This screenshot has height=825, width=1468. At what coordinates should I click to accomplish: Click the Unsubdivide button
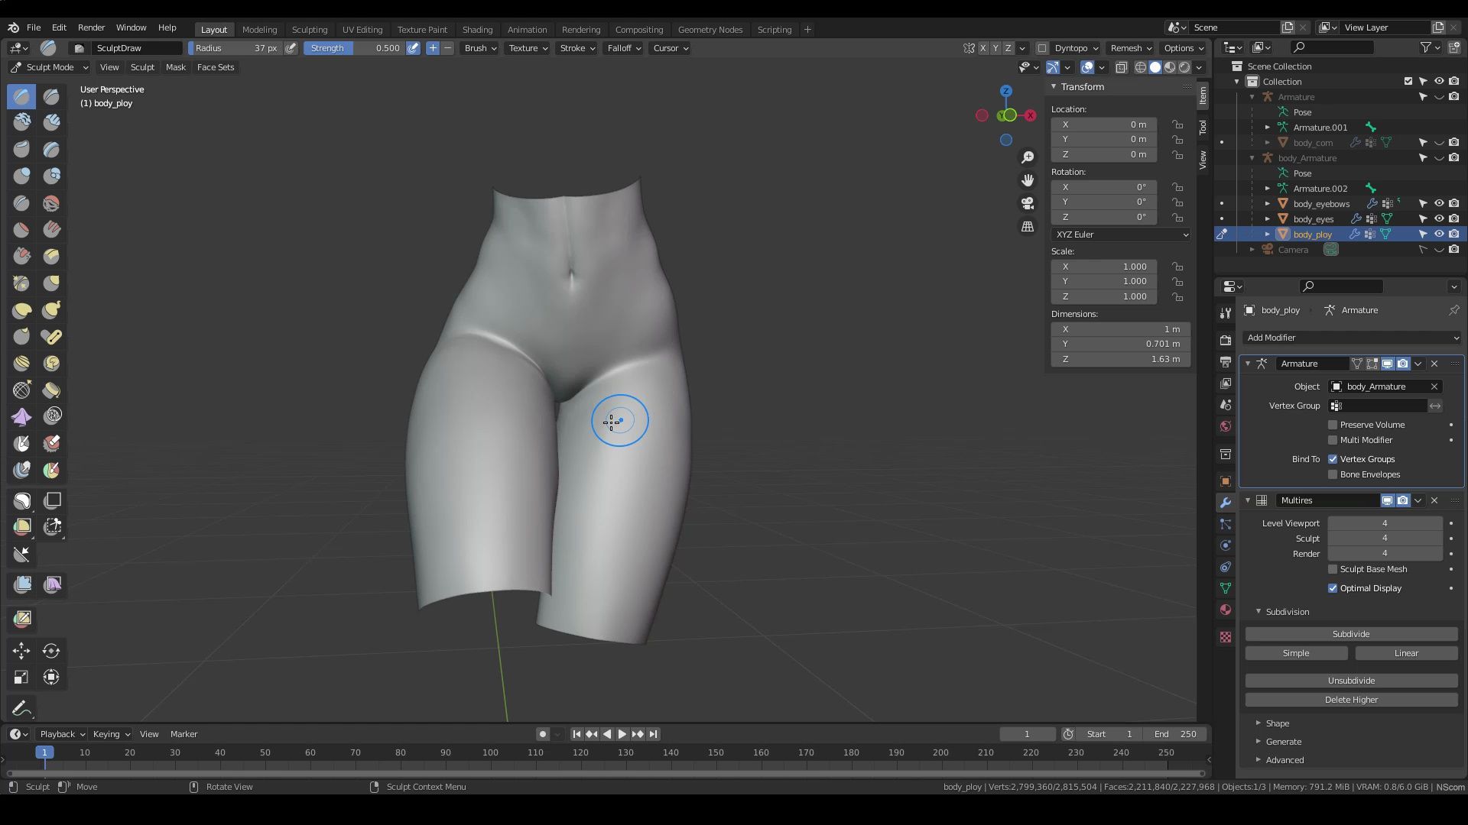(1351, 680)
